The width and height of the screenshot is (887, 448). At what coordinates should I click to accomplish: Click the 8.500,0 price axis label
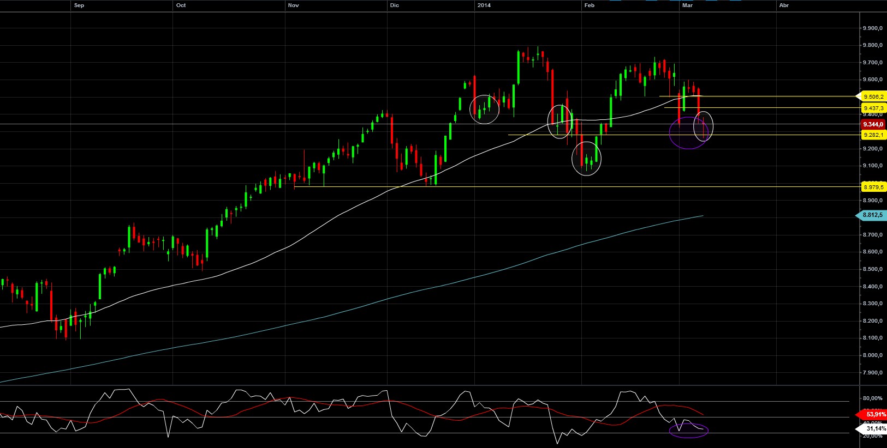873,269
